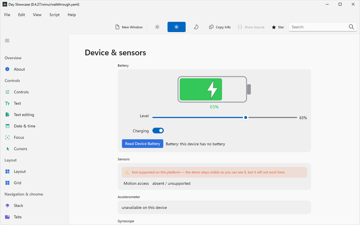
Task: Click the Controls sliders icon in sidebar
Action: coord(7,92)
